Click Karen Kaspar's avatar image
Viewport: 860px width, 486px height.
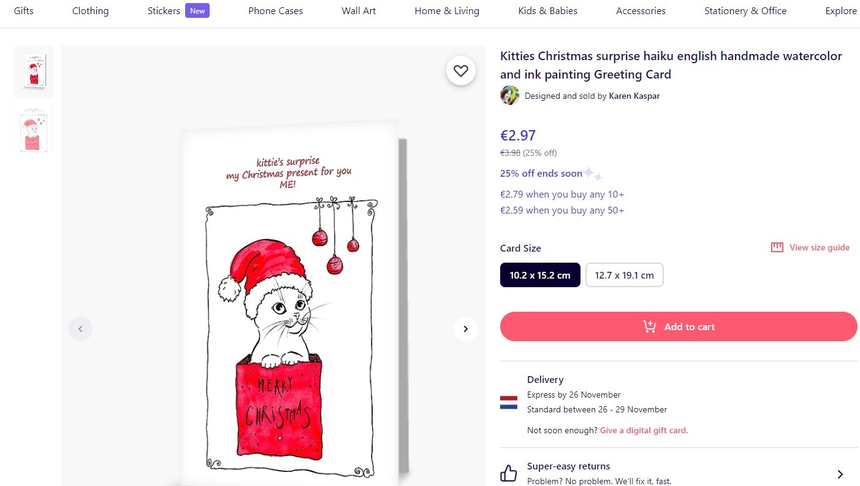pos(509,96)
